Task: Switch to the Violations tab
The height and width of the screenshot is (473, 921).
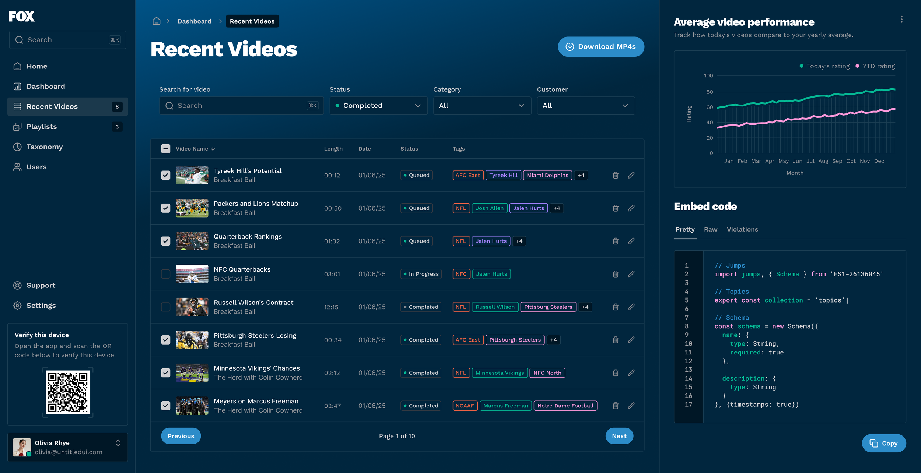Action: click(x=742, y=229)
